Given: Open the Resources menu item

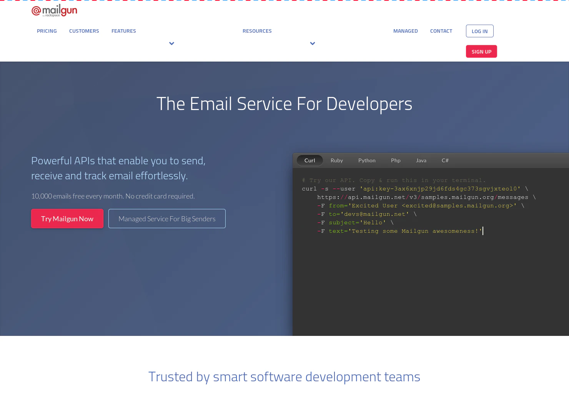Looking at the screenshot, I should 257,31.
